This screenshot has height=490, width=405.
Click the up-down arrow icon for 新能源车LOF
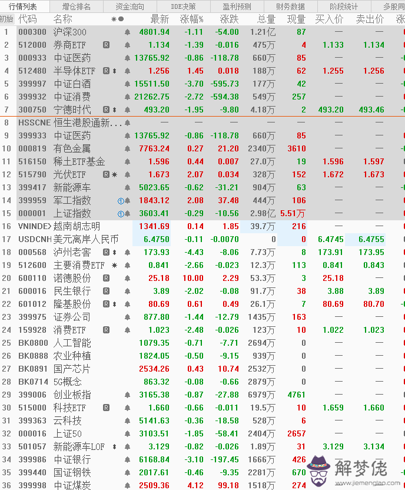[114, 447]
